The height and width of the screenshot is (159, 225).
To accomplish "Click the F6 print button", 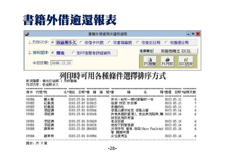I will point(167,61).
